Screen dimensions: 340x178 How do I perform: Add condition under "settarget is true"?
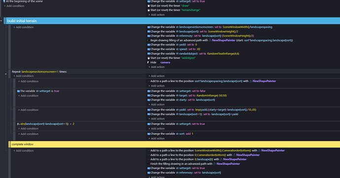pyautogui.click(x=28, y=95)
